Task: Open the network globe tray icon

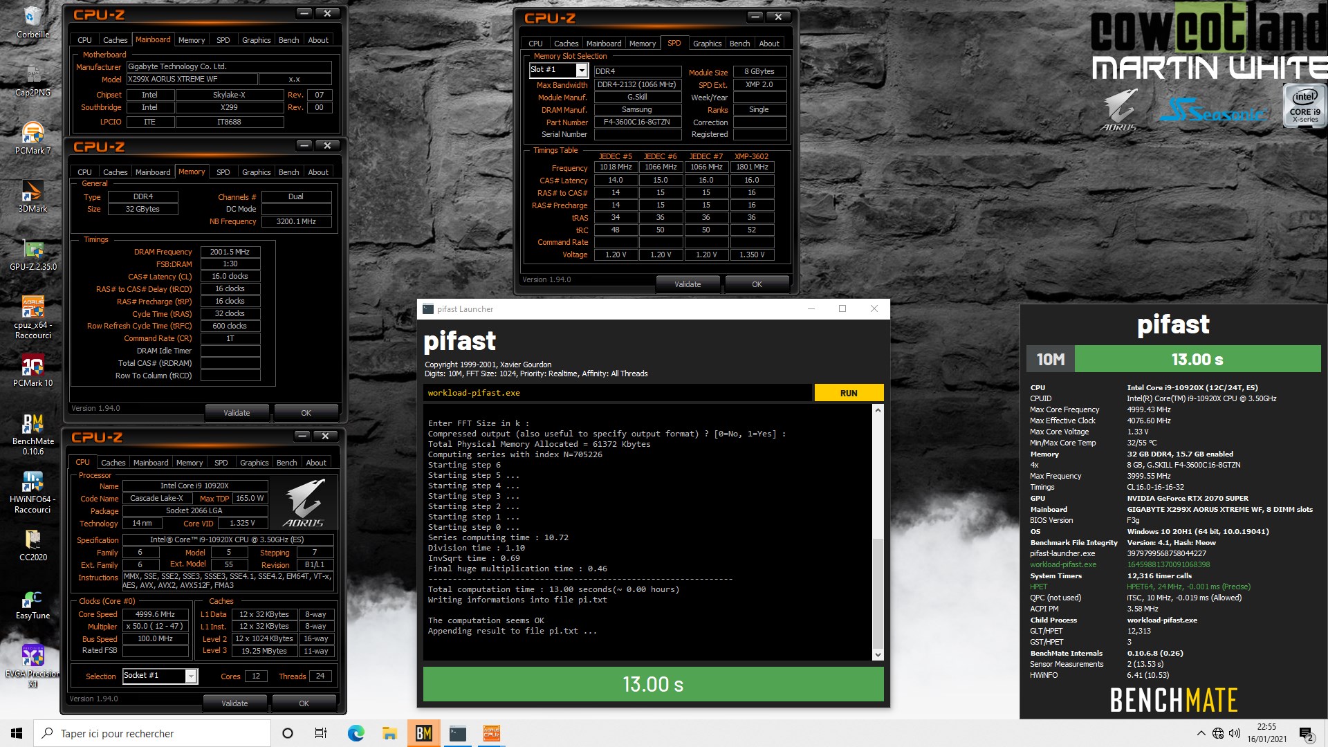Action: pyautogui.click(x=1218, y=733)
